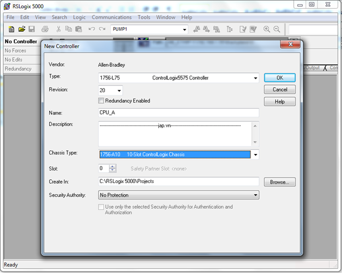Viewport: 342px width, 273px height.
Task: Click the Zoom Out magnifier icon
Action: coord(277,29)
